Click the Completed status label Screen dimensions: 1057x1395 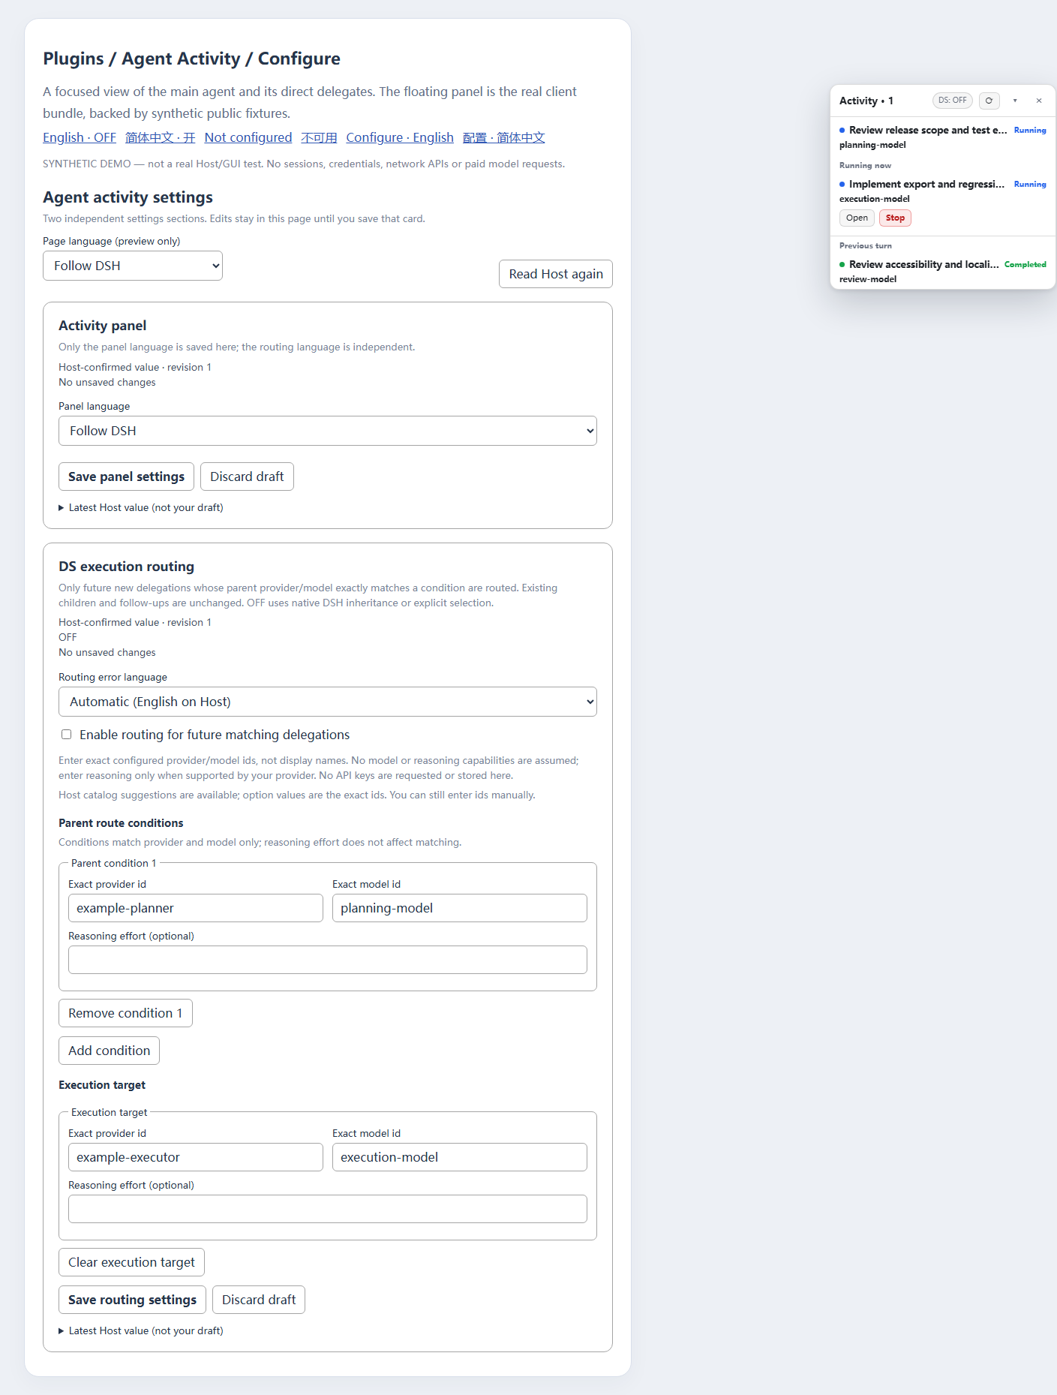click(x=1025, y=265)
